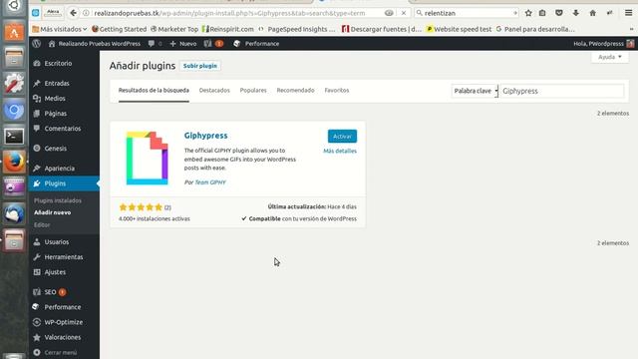Open the Giphypress plugin title link

pos(206,136)
